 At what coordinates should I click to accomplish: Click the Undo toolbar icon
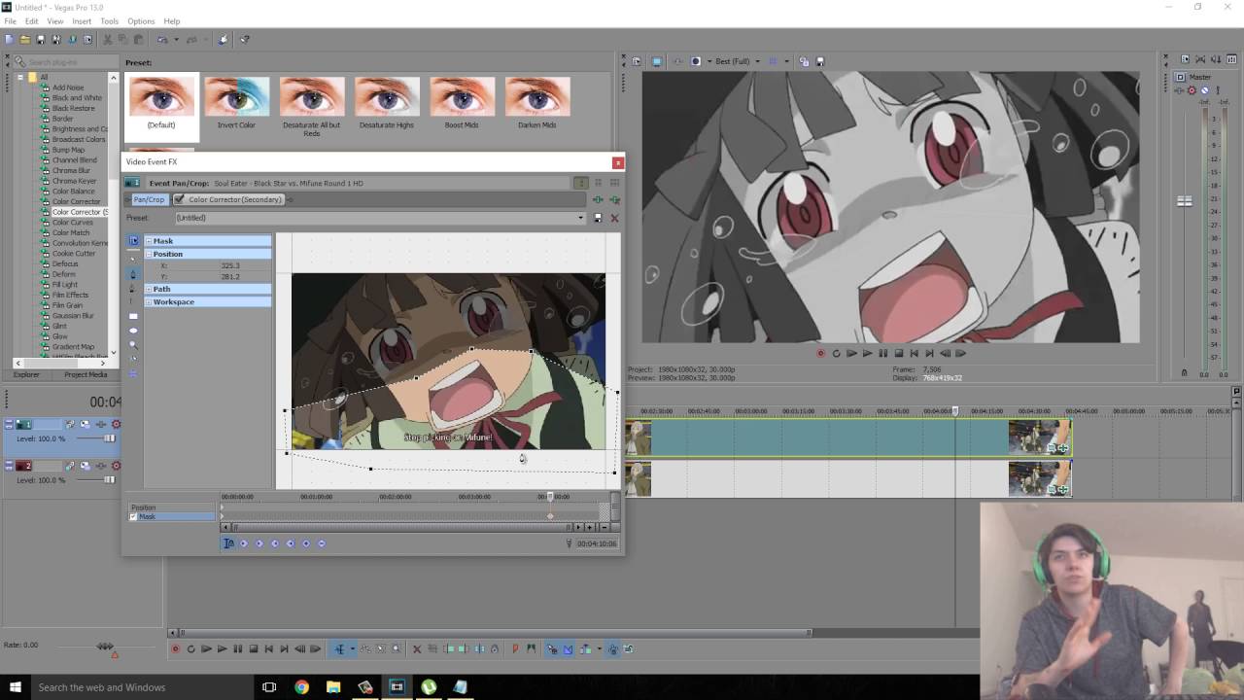(x=162, y=40)
